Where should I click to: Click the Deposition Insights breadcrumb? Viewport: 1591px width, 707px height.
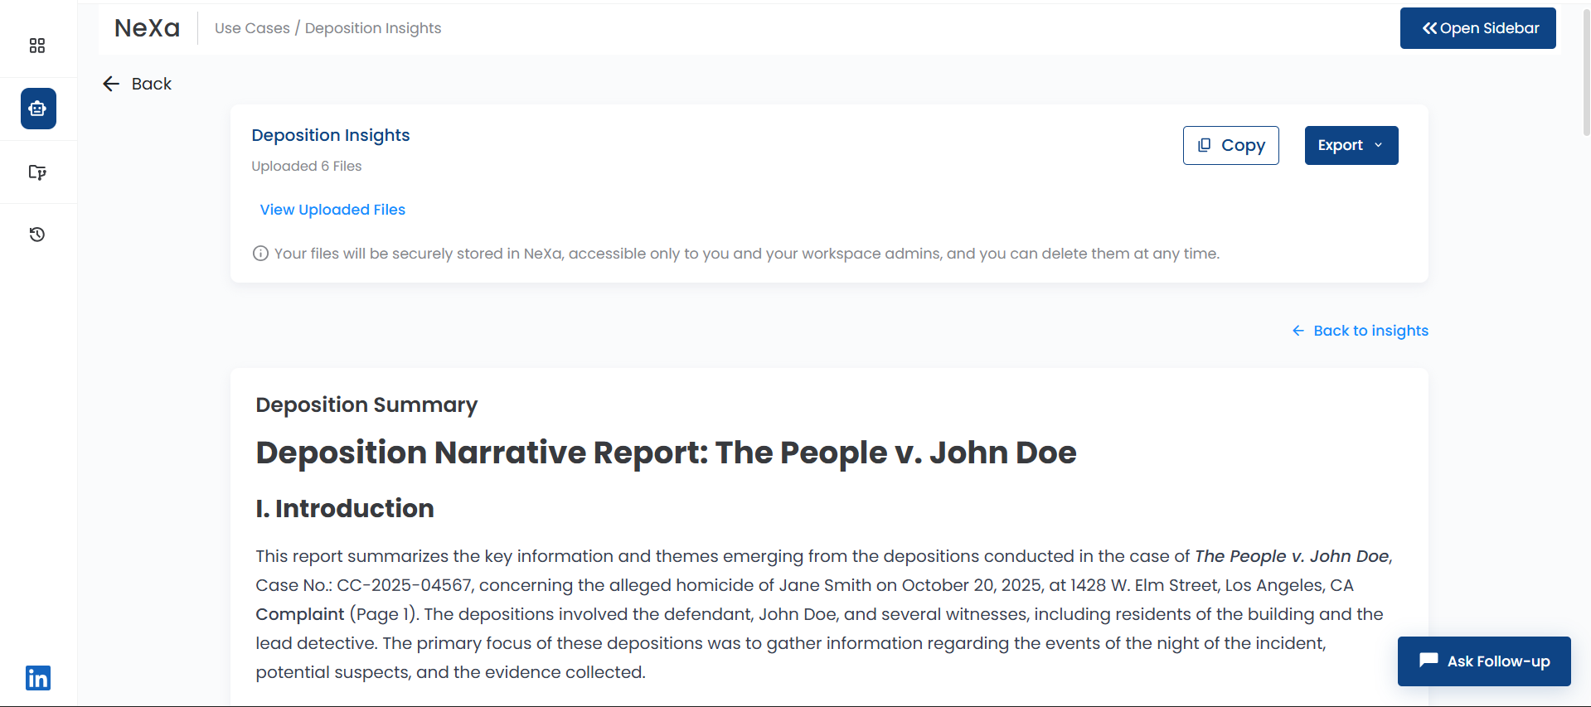pos(373,28)
